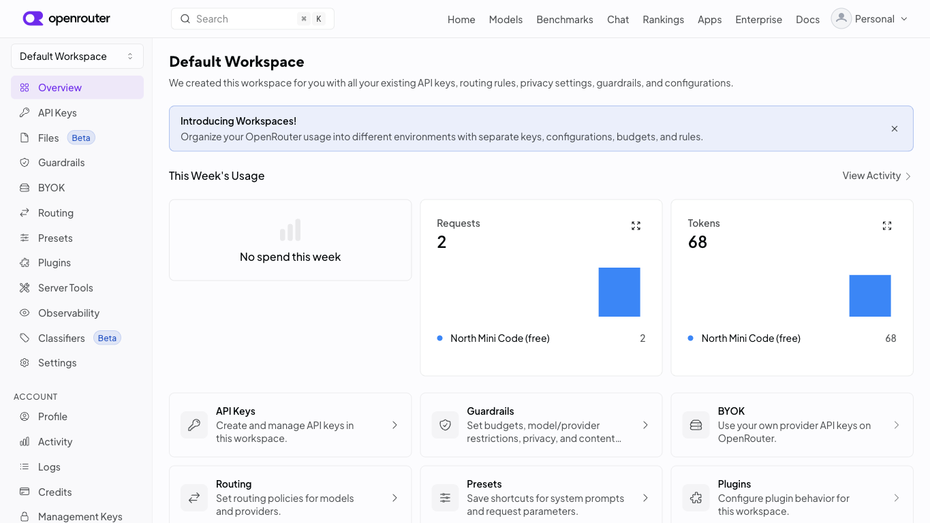Click the shield icon on Guardrails card

445,425
